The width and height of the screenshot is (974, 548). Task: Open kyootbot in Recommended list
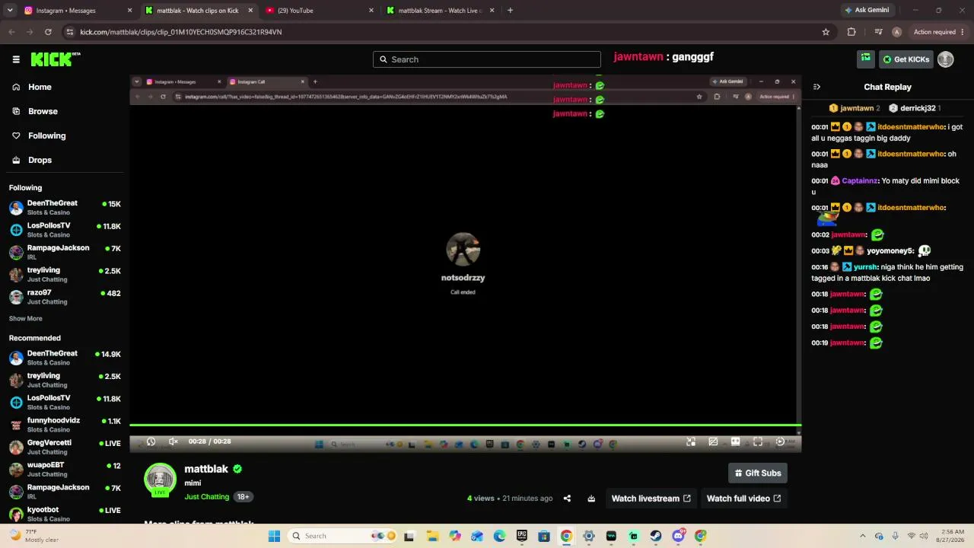click(x=65, y=514)
